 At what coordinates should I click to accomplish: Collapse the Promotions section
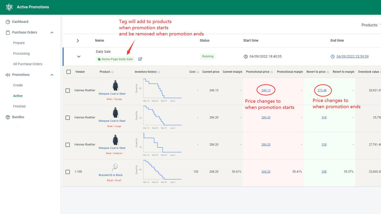click(52, 75)
